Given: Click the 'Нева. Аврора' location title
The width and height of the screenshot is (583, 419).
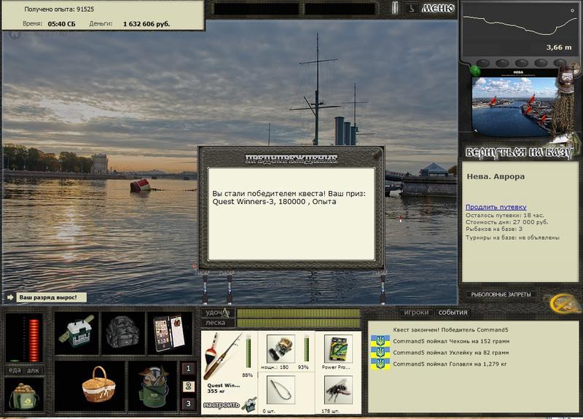Looking at the screenshot, I should point(496,176).
